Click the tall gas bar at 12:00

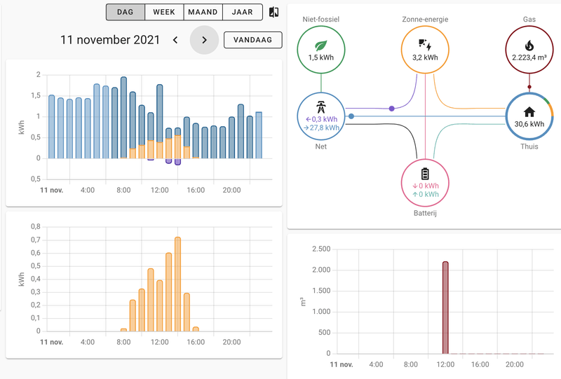click(445, 308)
